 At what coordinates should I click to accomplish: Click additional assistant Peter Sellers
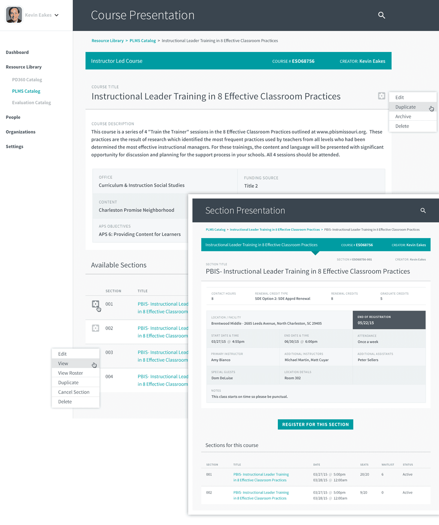coord(368,360)
